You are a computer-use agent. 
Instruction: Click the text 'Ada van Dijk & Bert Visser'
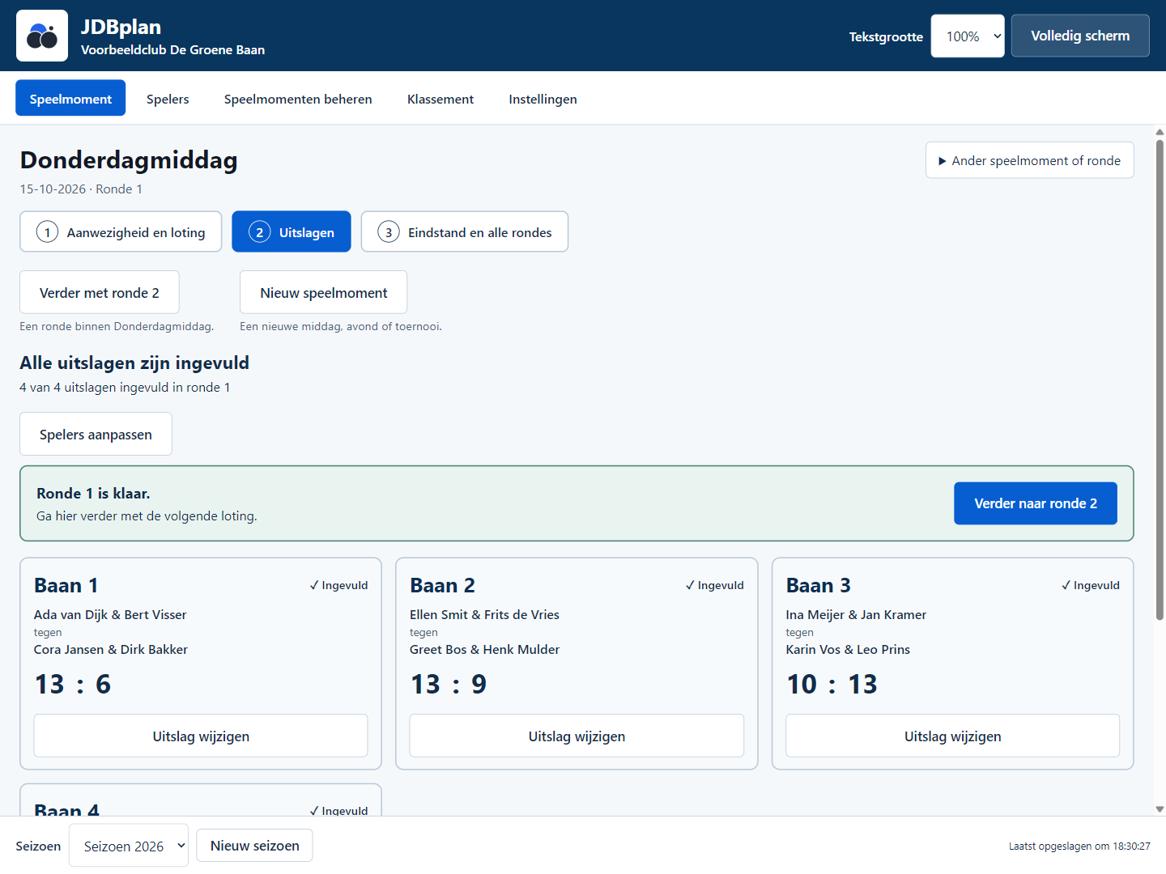[110, 614]
